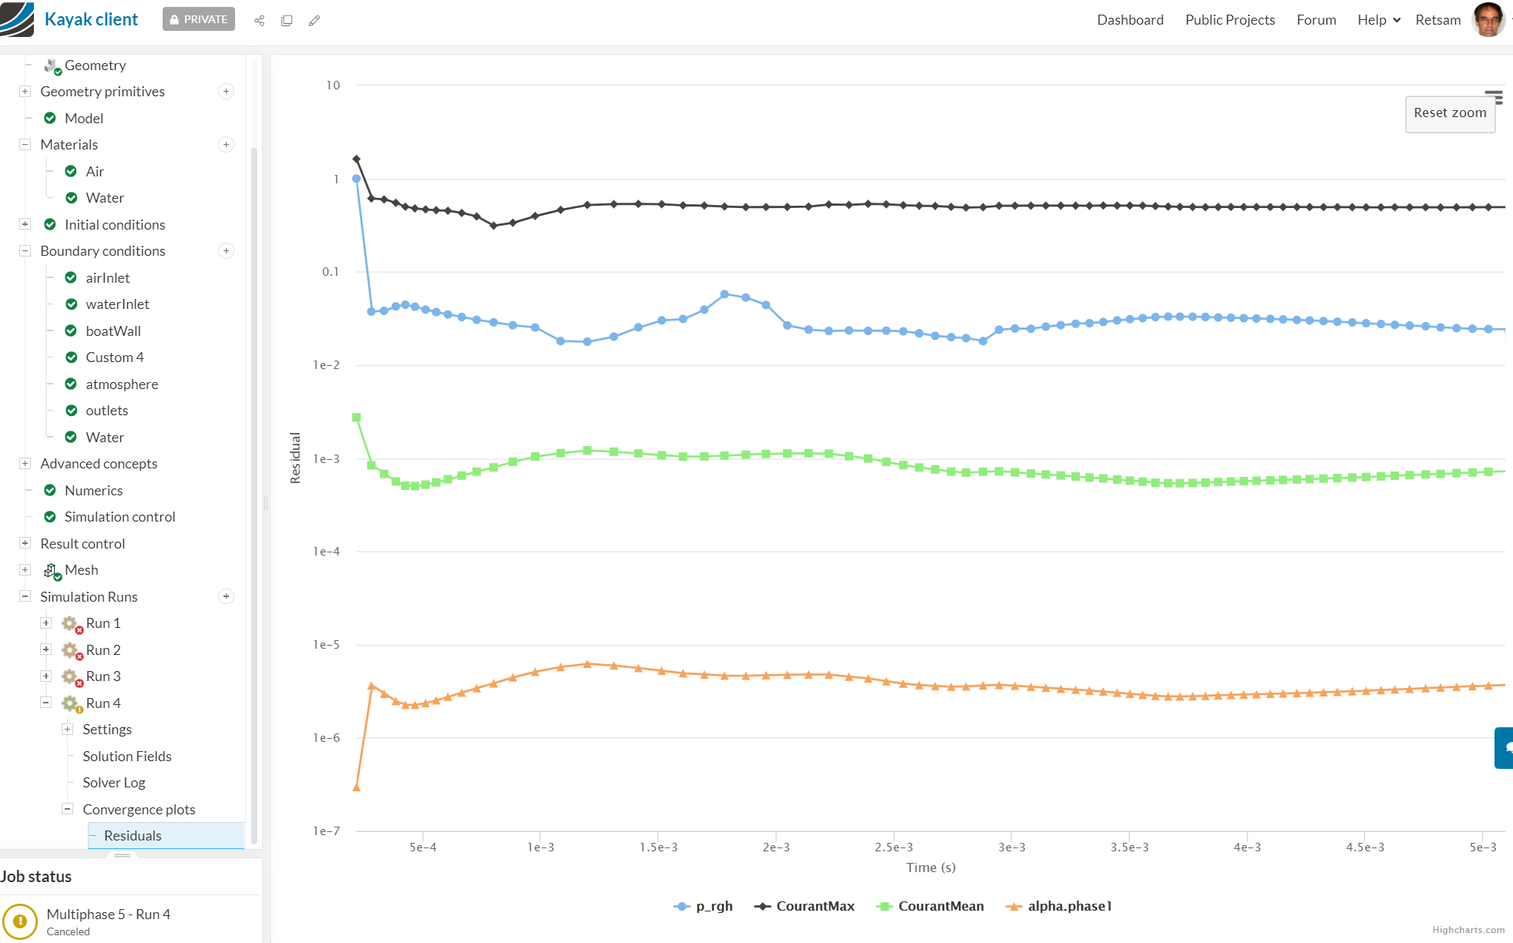
Task: Click the Reset zoom button
Action: [x=1449, y=113]
